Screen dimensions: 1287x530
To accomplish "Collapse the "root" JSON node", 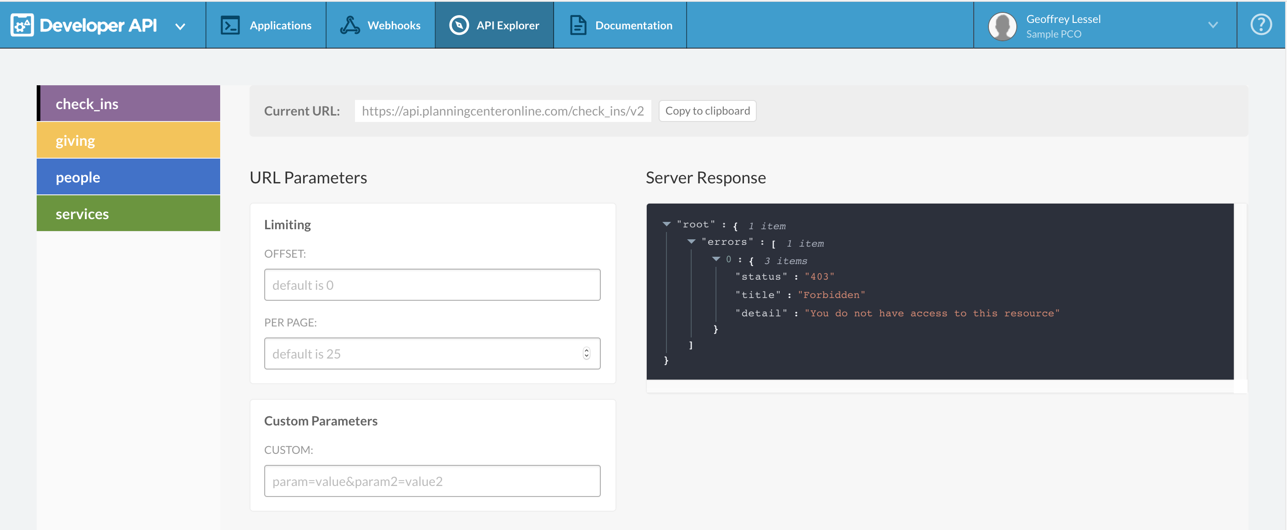I will [666, 224].
